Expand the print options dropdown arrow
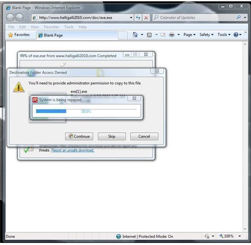The image size is (251, 245). (179, 35)
